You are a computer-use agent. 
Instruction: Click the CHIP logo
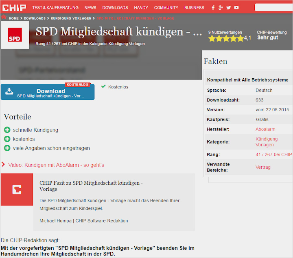click(14, 8)
